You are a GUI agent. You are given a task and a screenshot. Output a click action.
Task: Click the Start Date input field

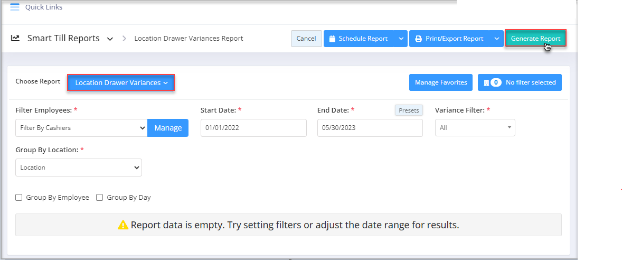[x=253, y=128]
